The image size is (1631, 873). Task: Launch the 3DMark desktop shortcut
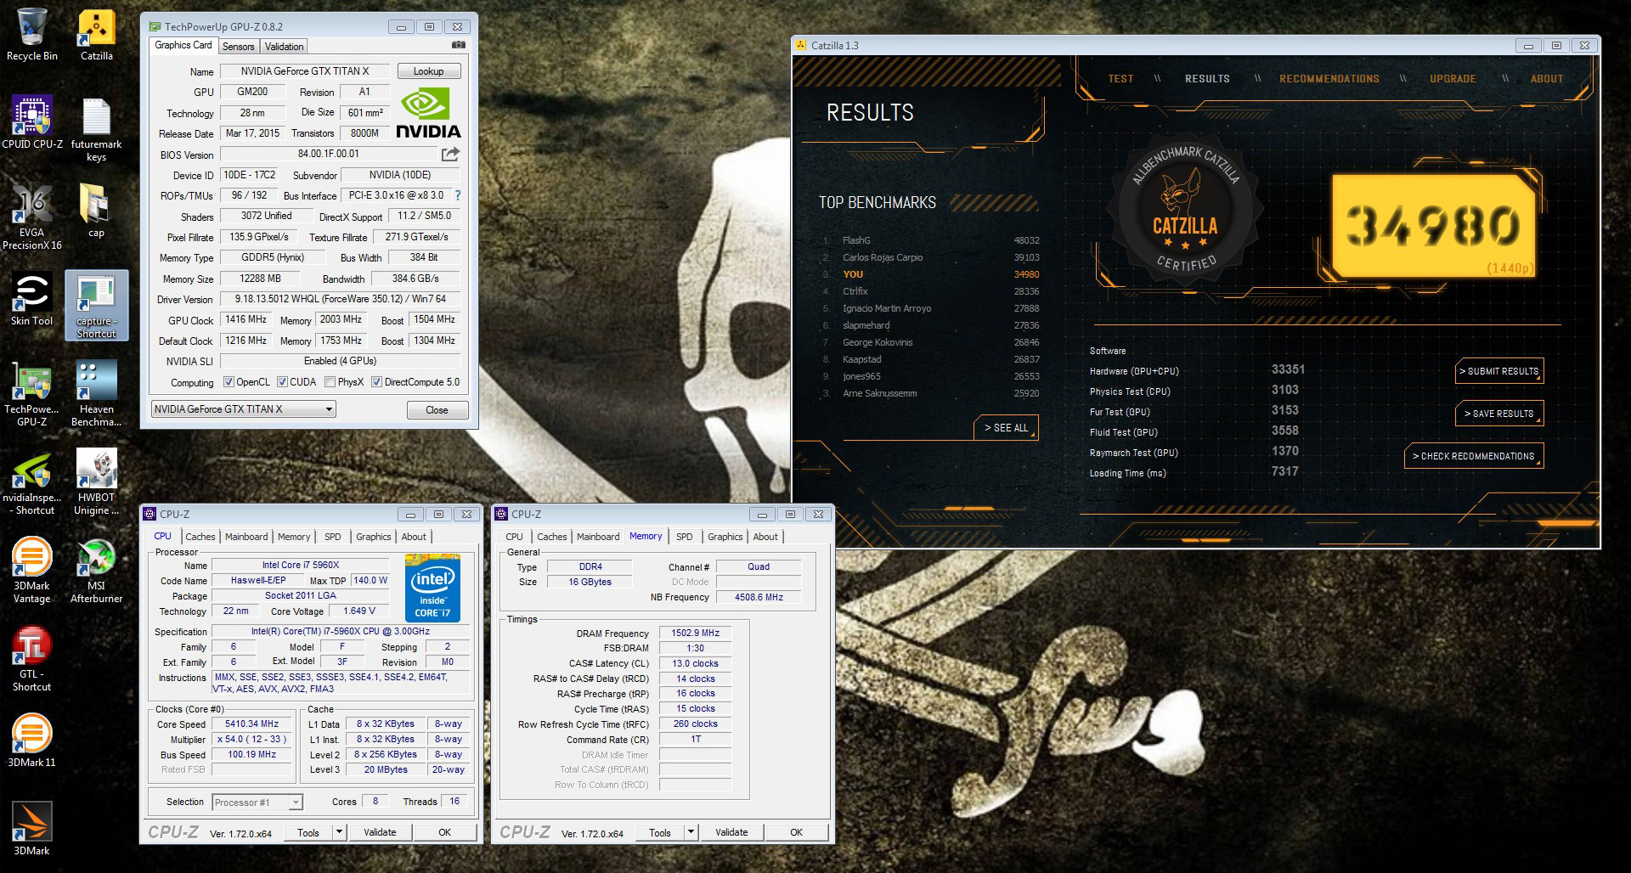click(x=32, y=830)
